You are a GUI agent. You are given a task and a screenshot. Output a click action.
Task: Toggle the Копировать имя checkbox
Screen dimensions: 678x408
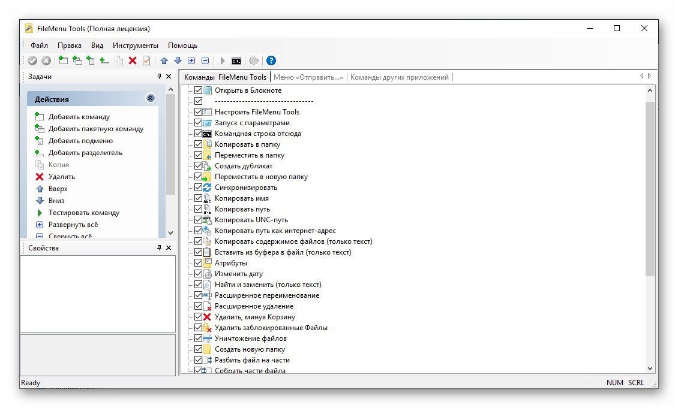point(198,198)
